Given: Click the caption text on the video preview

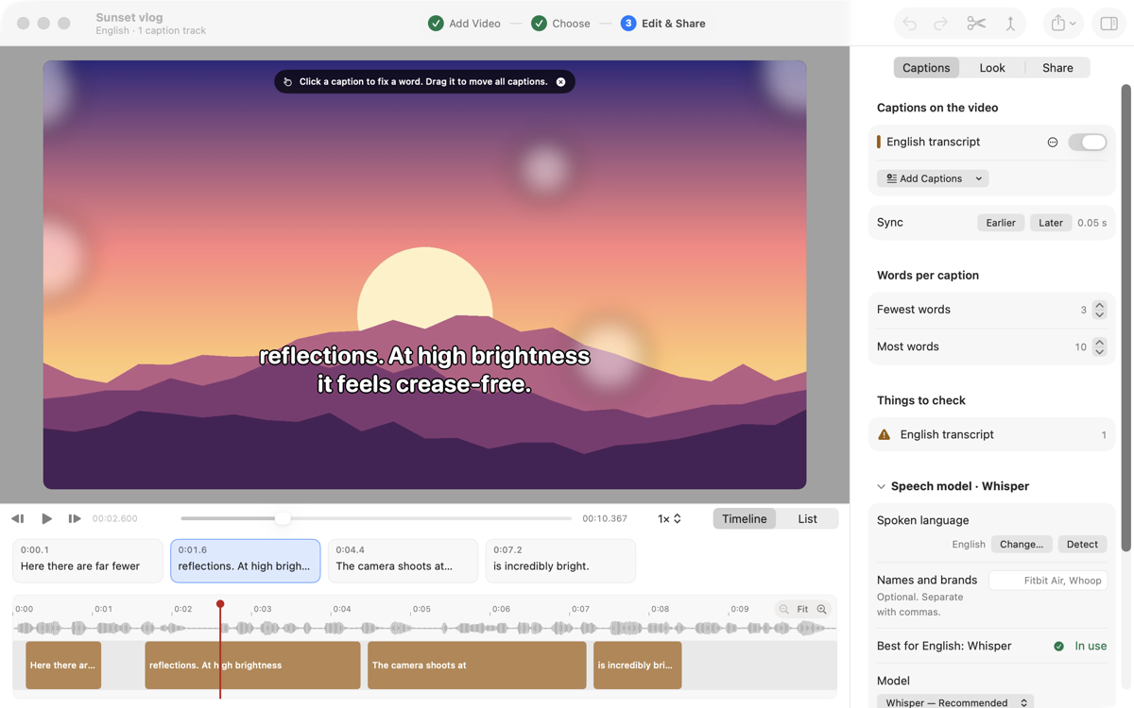Looking at the screenshot, I should pyautogui.click(x=424, y=370).
